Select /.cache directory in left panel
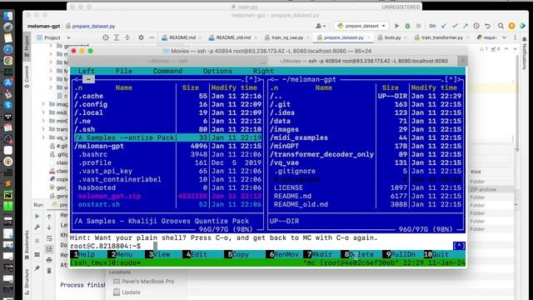 coord(167,96)
